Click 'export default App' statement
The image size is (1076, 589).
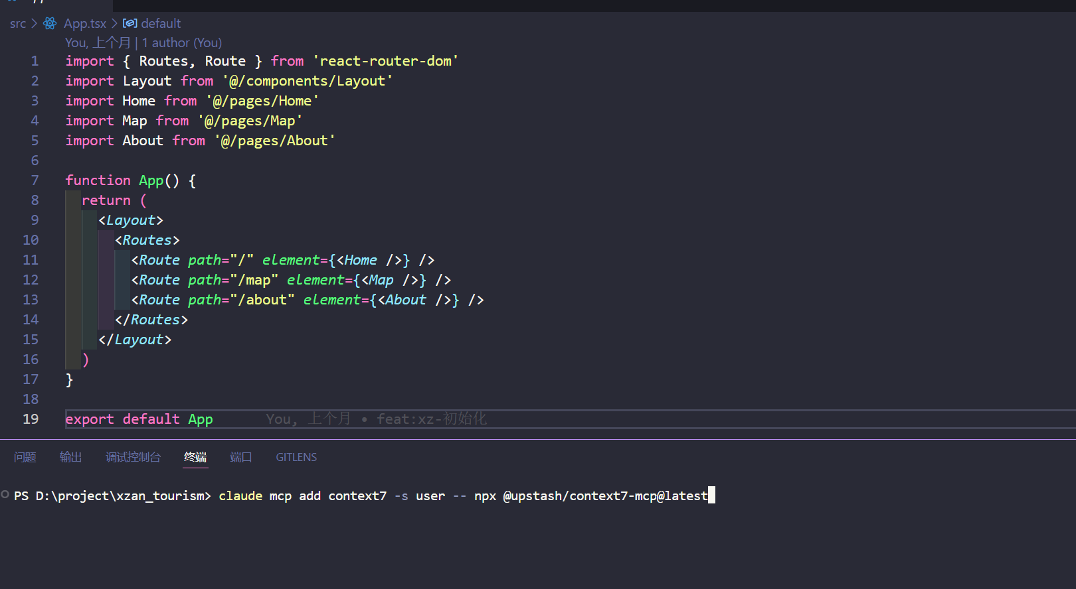pyautogui.click(x=139, y=419)
